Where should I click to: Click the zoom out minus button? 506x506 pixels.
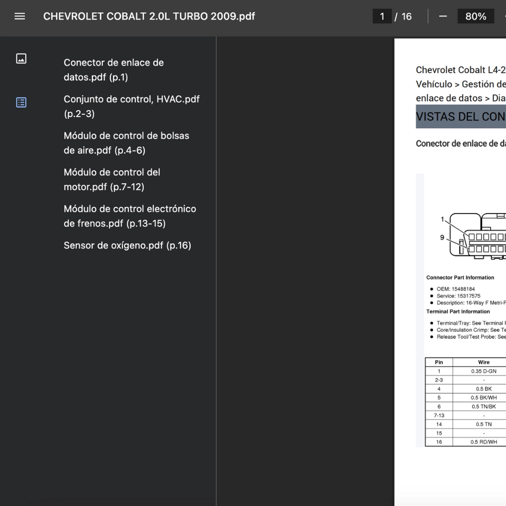click(443, 16)
